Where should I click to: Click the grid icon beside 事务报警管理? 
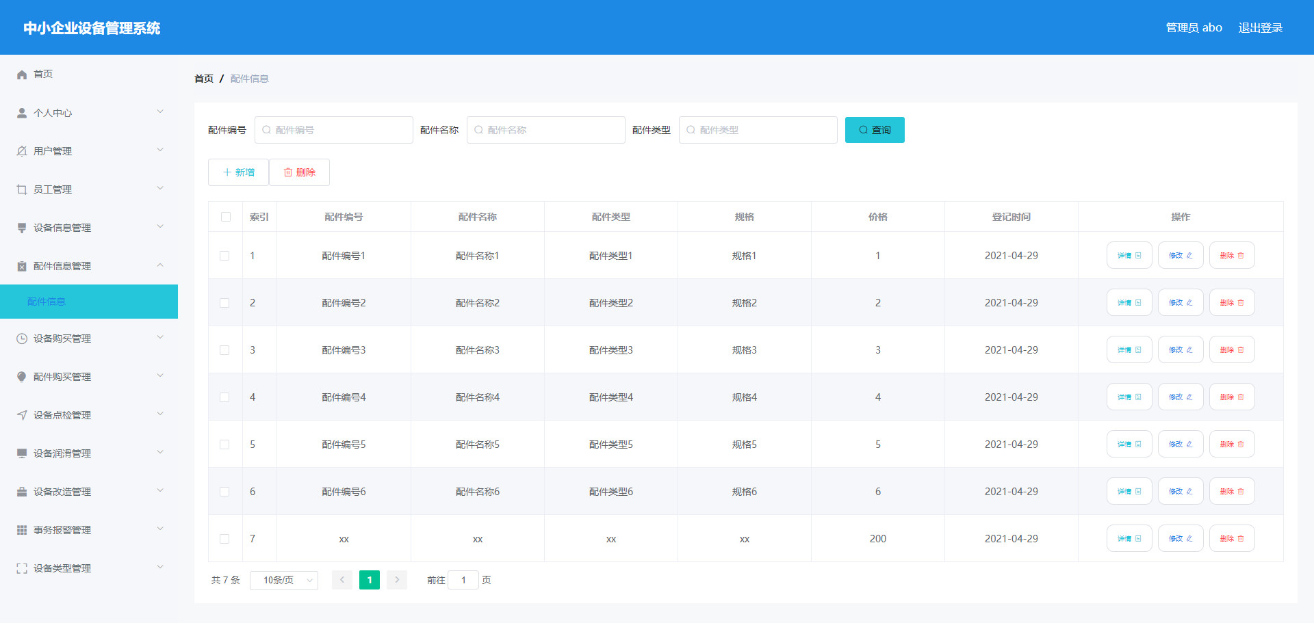[x=22, y=530]
